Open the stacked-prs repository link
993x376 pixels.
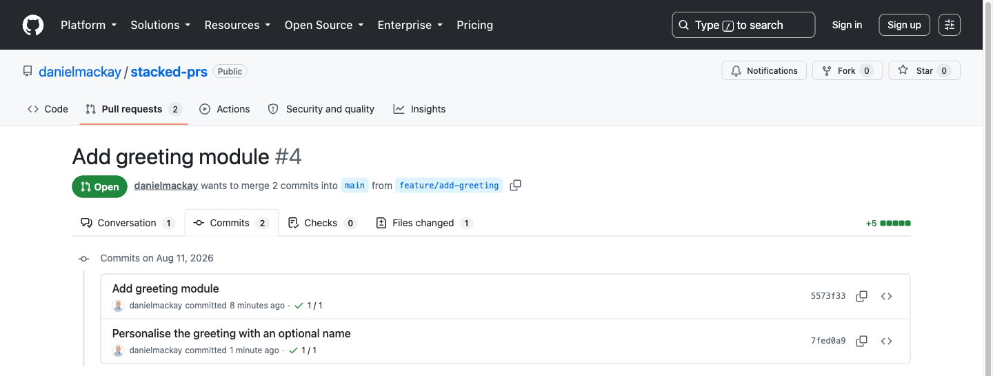pyautogui.click(x=169, y=72)
